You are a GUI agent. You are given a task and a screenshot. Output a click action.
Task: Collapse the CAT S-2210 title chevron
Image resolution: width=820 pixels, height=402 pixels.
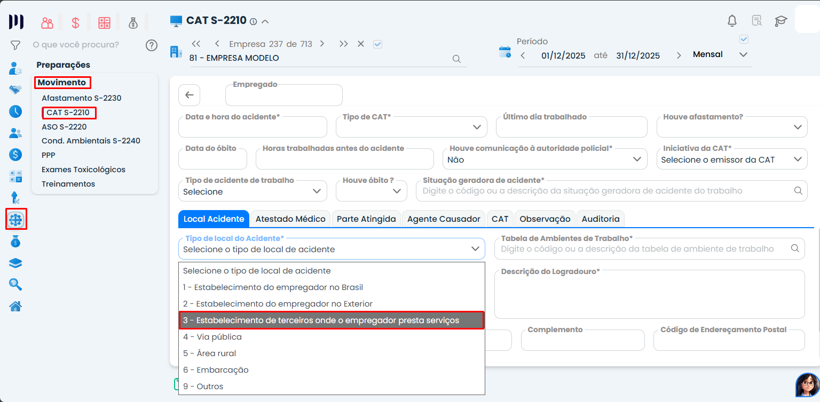265,22
